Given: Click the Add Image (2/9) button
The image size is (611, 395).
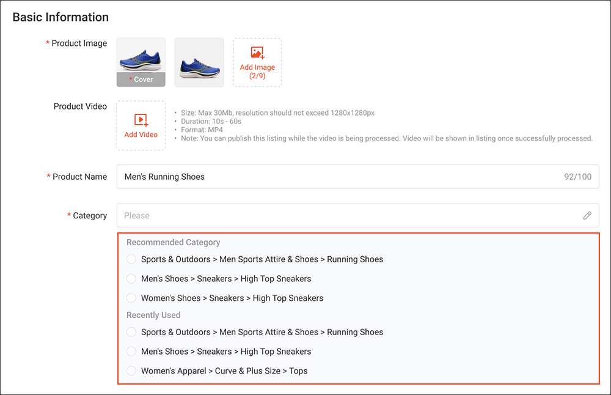Looking at the screenshot, I should [x=257, y=62].
